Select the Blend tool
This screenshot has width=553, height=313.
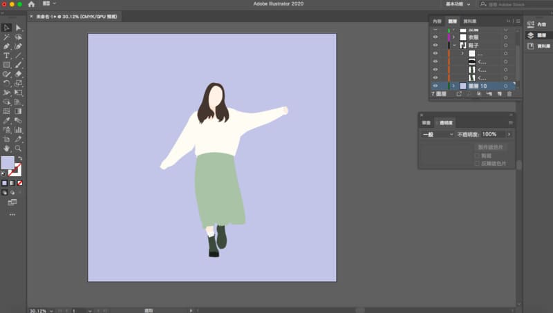click(19, 120)
